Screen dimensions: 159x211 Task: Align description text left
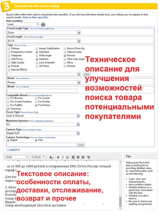click(x=73, y=157)
